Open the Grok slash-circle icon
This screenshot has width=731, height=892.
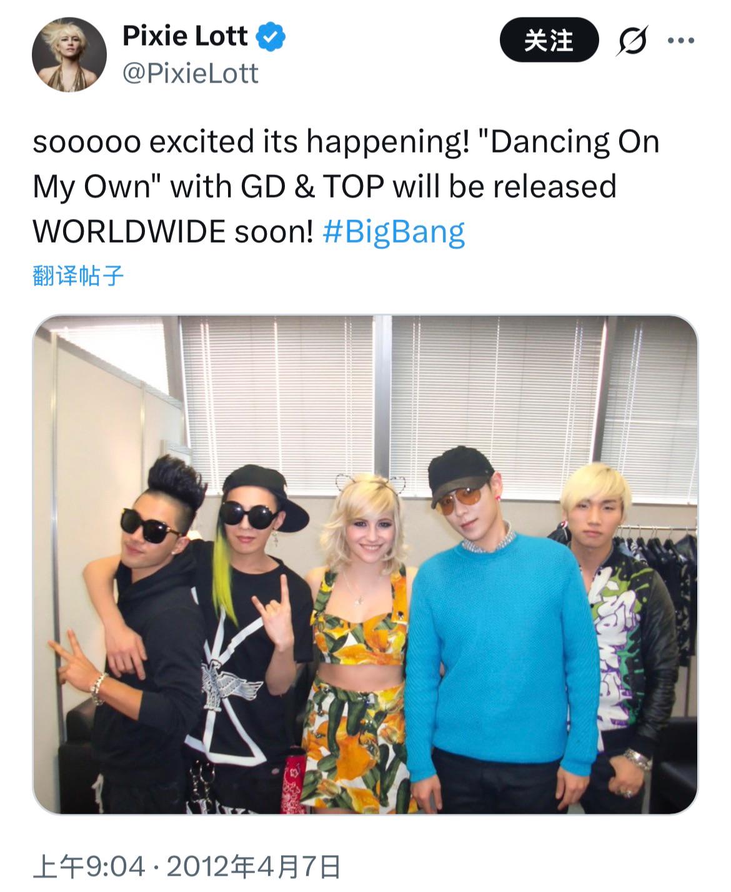coord(632,41)
